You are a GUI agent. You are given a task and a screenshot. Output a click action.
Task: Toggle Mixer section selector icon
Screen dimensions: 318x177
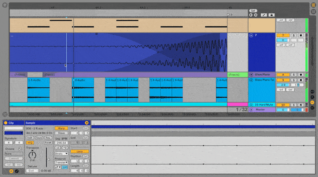313,102
